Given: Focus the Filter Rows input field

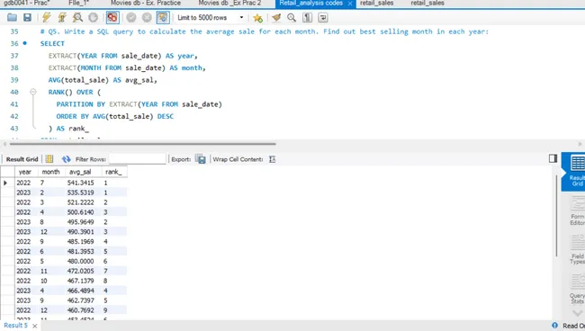Looking at the screenshot, I should 138,159.
